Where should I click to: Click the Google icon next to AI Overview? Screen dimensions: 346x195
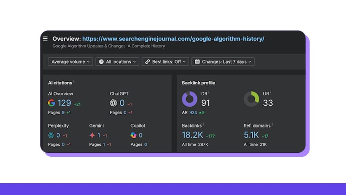click(52, 103)
